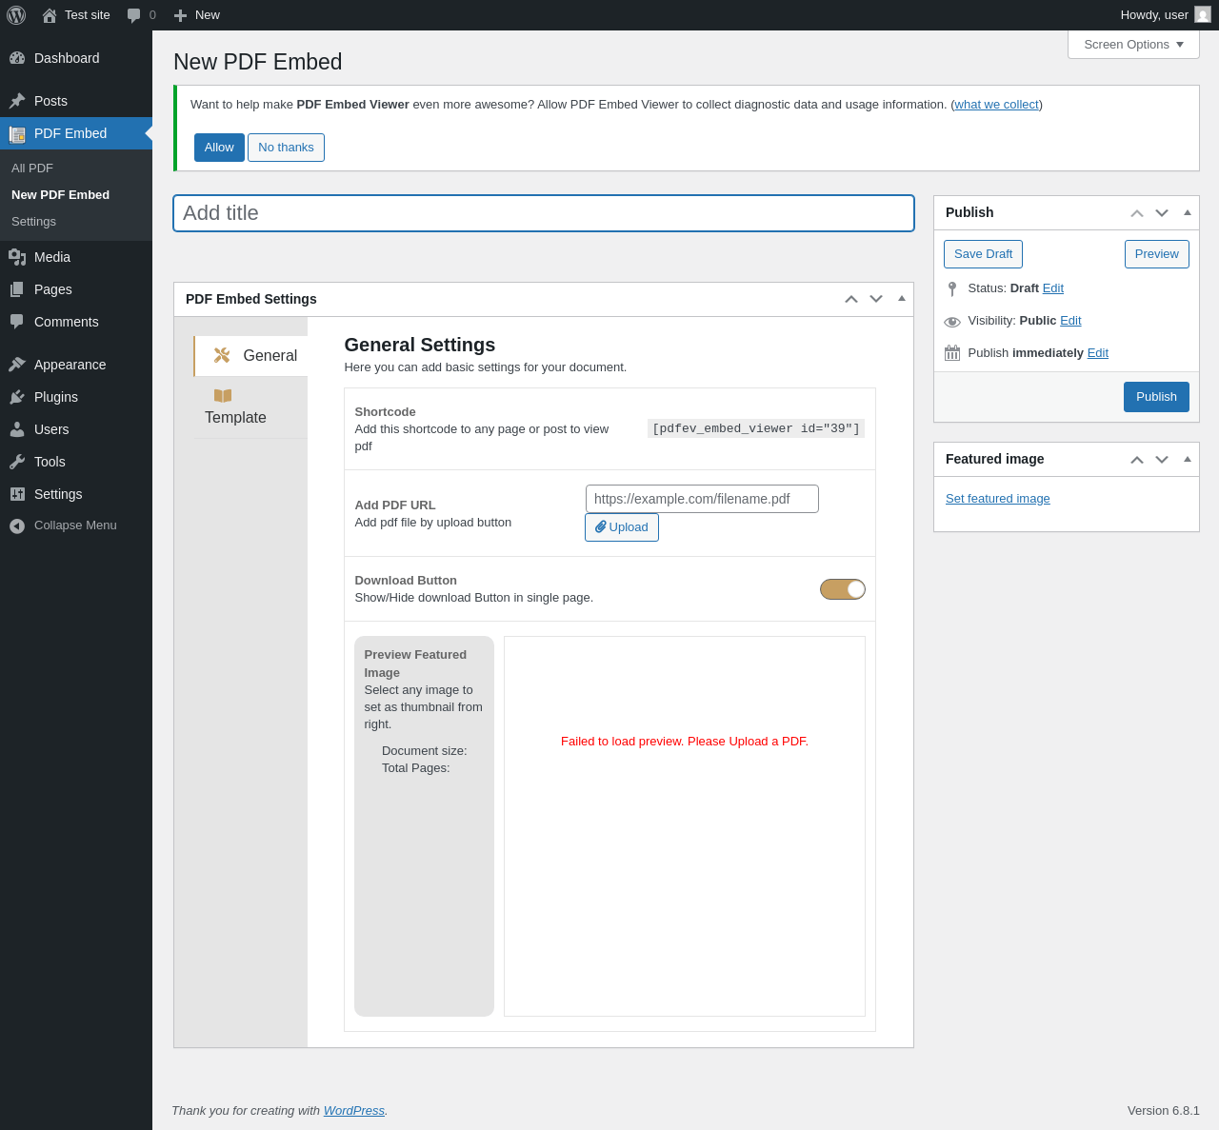Click the Dashboard gauge icon
Screen dimensions: 1219x1130
17,58
